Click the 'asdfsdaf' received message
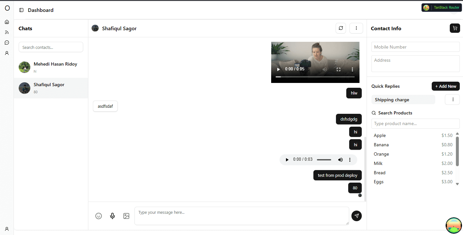463x235 pixels. coord(105,106)
